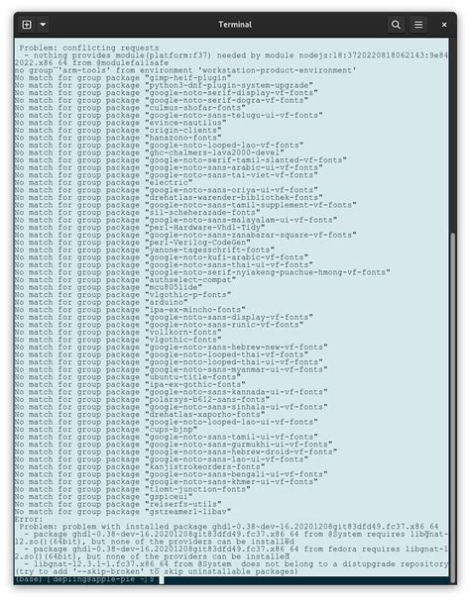Image resolution: width=470 pixels, height=600 pixels.
Task: Click the shell prompt cursor at the bottom
Action: (162, 580)
